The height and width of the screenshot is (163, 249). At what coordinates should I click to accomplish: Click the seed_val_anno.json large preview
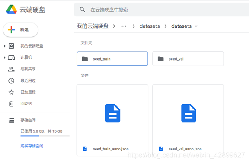click(188, 113)
